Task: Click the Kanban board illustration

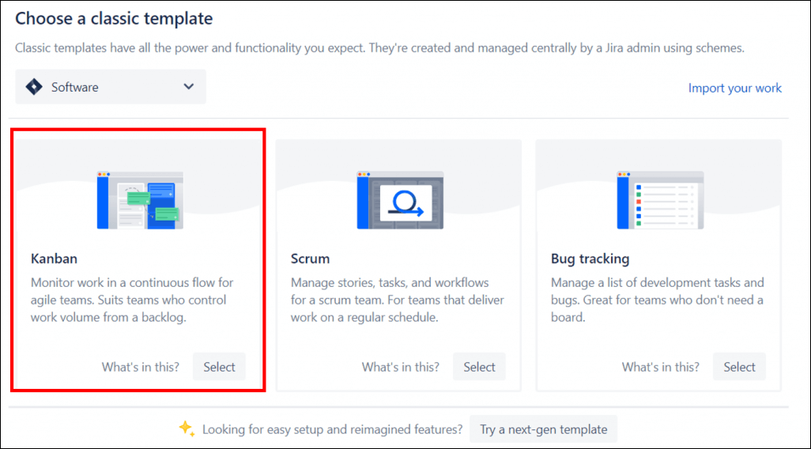Action: pyautogui.click(x=140, y=200)
